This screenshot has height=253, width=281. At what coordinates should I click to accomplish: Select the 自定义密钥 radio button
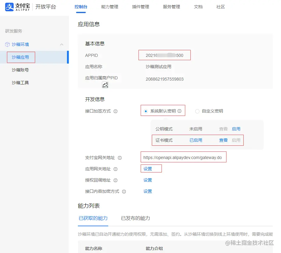point(197,111)
